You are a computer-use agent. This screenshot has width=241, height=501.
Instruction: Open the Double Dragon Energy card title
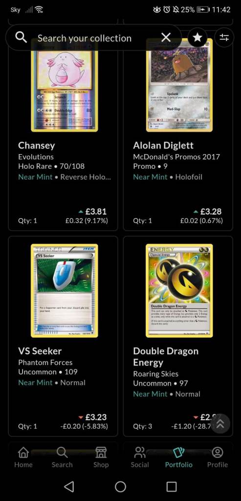tap(166, 357)
